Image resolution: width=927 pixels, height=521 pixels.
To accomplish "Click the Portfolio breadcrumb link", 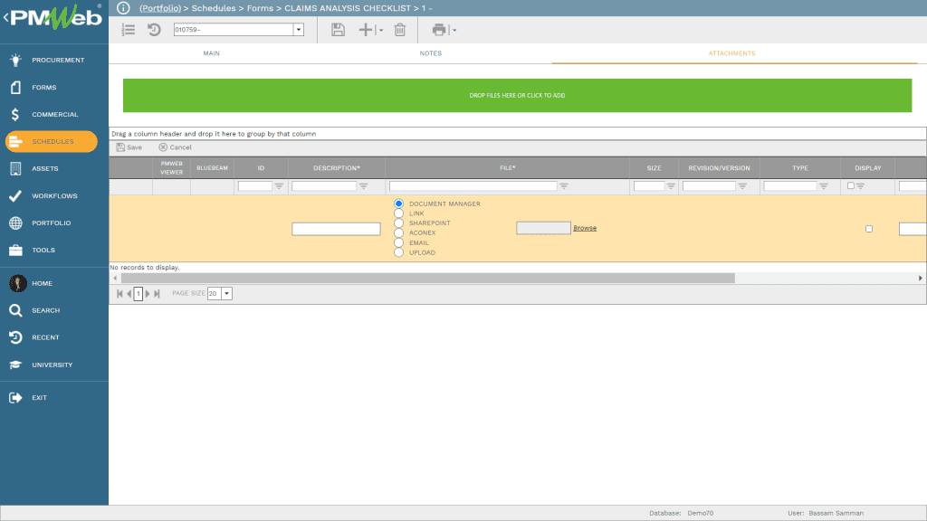I will click(160, 8).
